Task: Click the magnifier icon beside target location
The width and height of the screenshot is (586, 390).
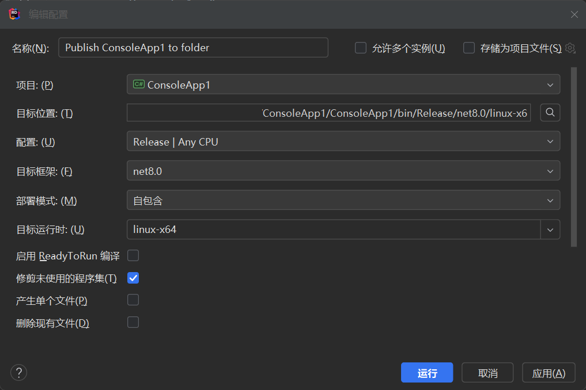Action: click(550, 113)
